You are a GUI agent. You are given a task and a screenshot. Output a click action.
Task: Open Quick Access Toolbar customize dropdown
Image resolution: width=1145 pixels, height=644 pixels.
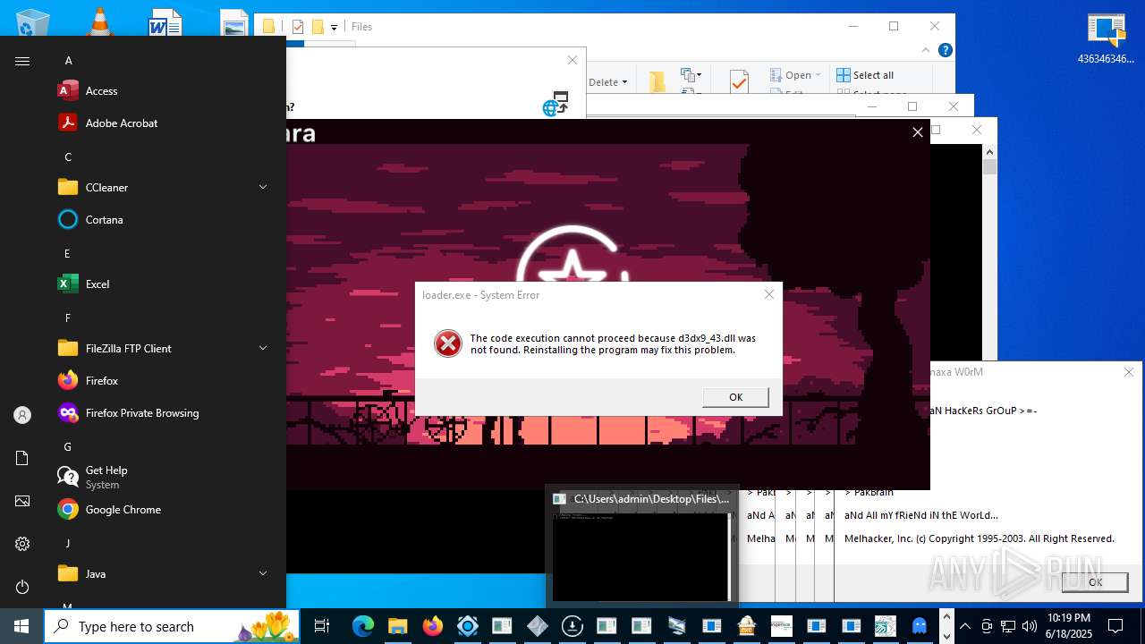click(334, 27)
